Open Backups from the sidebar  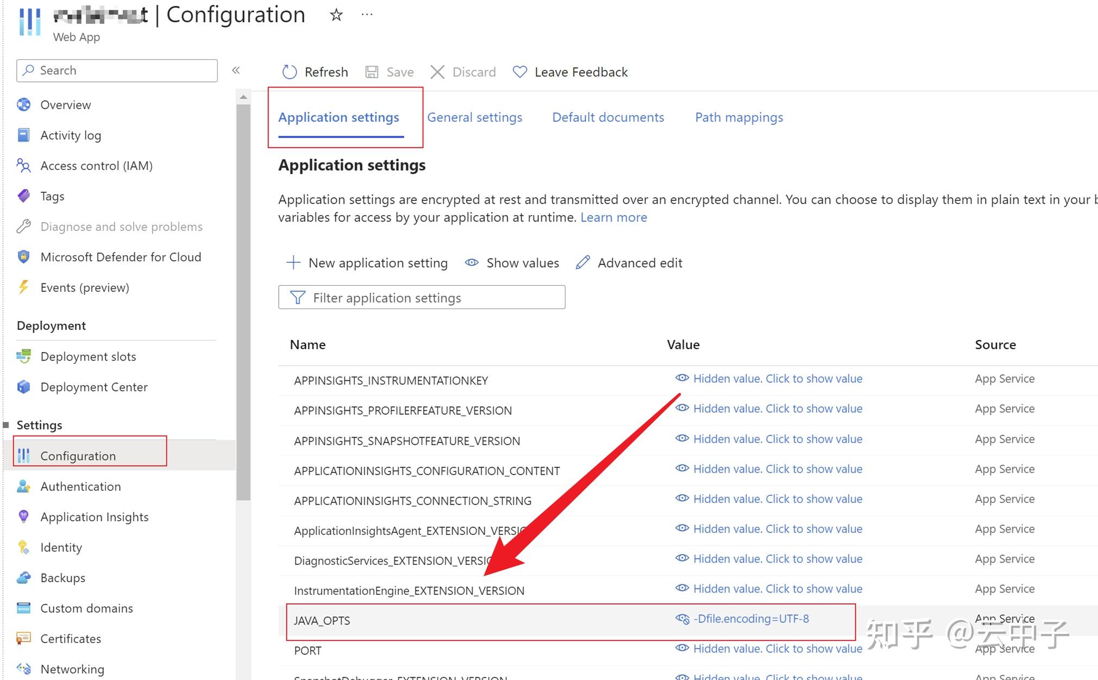[x=62, y=577]
